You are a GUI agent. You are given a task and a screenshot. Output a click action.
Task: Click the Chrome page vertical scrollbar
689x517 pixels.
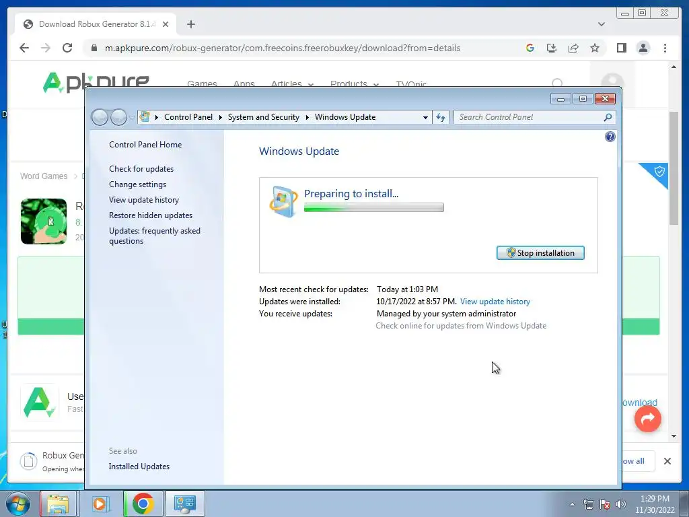click(674, 168)
